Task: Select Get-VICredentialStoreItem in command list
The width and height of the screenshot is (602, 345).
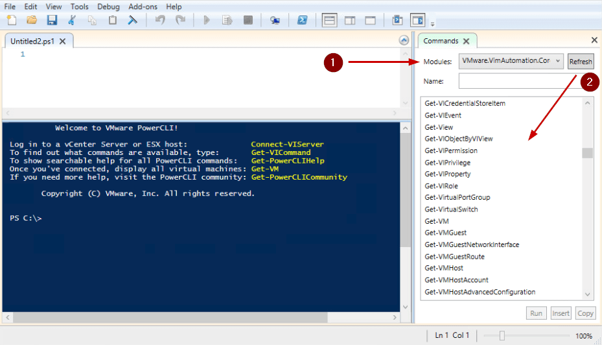Action: click(x=465, y=103)
